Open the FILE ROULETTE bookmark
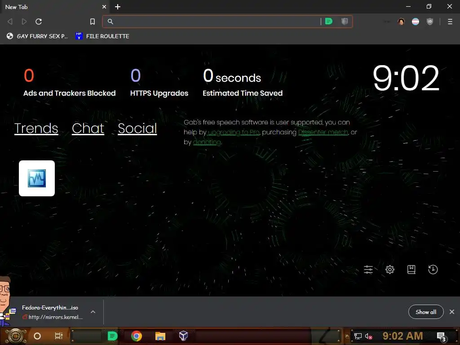The image size is (460, 345). (x=102, y=36)
